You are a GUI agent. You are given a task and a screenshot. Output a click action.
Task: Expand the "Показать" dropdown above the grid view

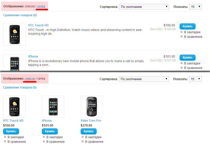pos(195,79)
